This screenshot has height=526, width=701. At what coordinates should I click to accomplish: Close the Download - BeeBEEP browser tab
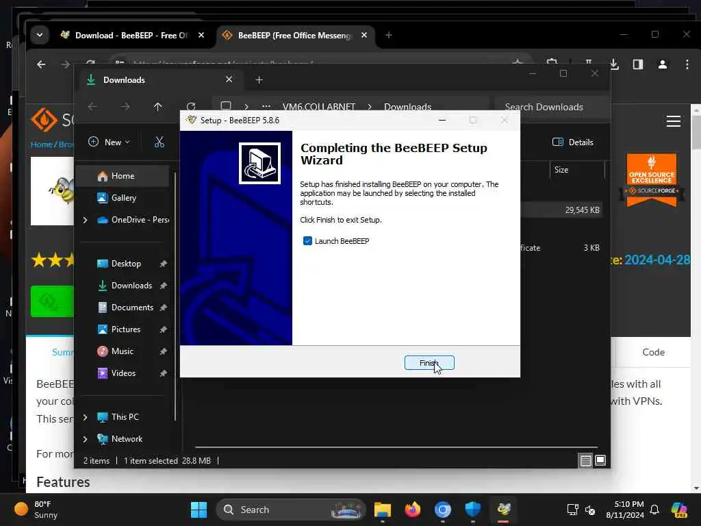[201, 35]
